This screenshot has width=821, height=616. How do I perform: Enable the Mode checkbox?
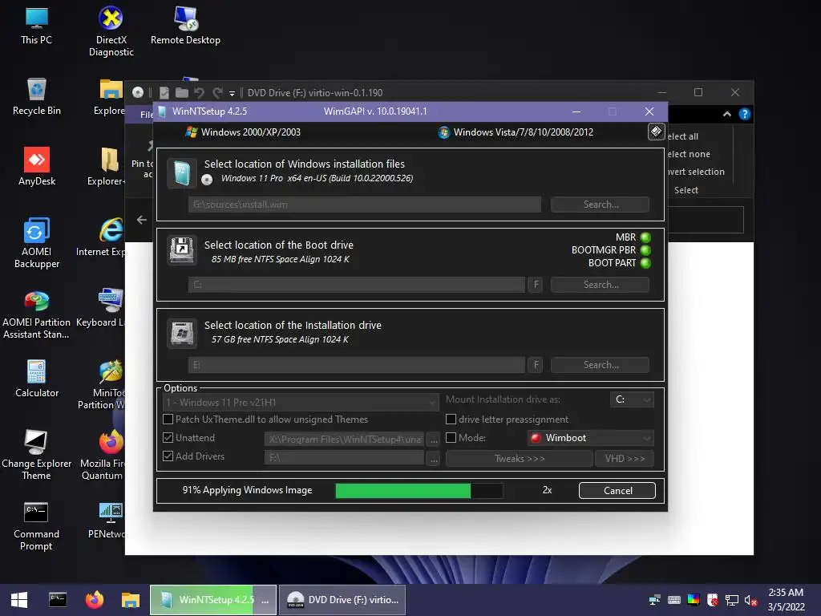(x=451, y=437)
